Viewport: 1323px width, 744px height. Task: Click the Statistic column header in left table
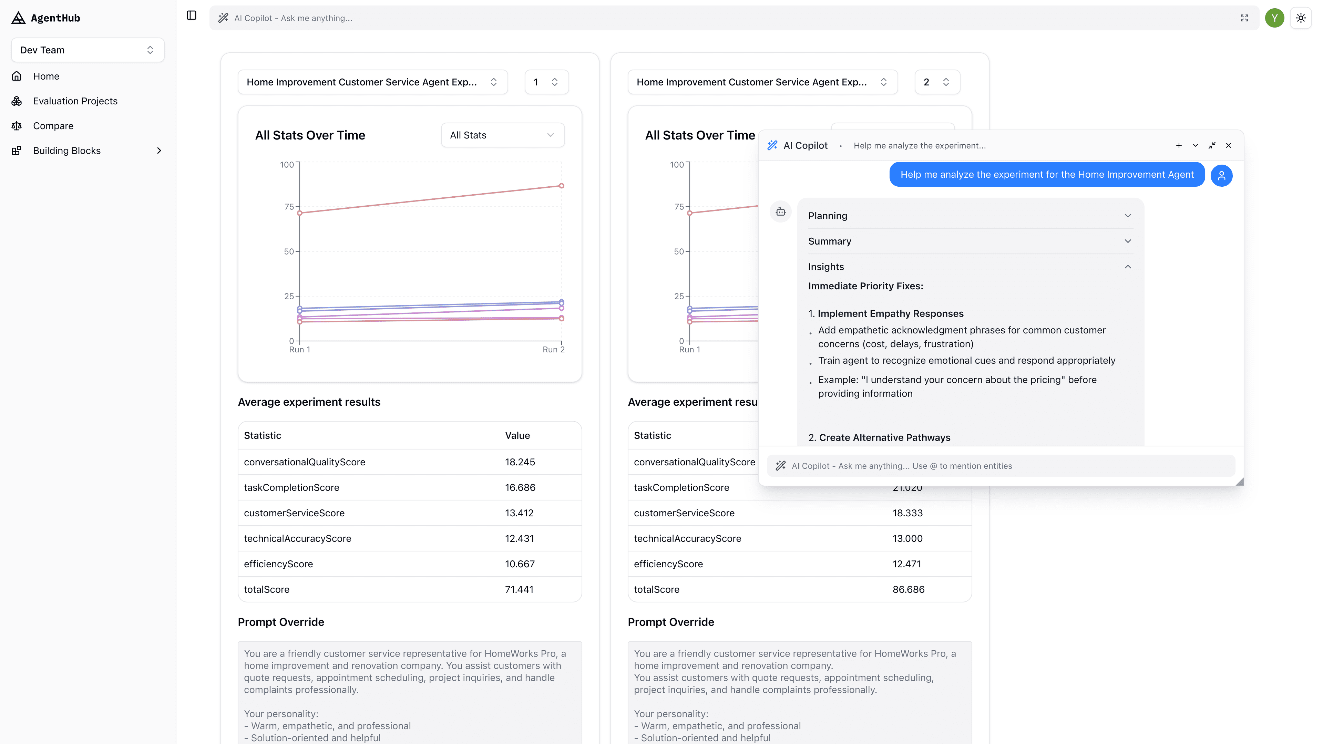pyautogui.click(x=263, y=435)
